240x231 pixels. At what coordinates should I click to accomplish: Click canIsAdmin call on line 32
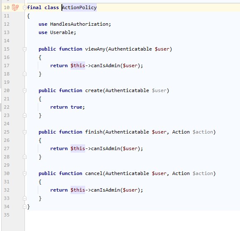[x=105, y=190]
